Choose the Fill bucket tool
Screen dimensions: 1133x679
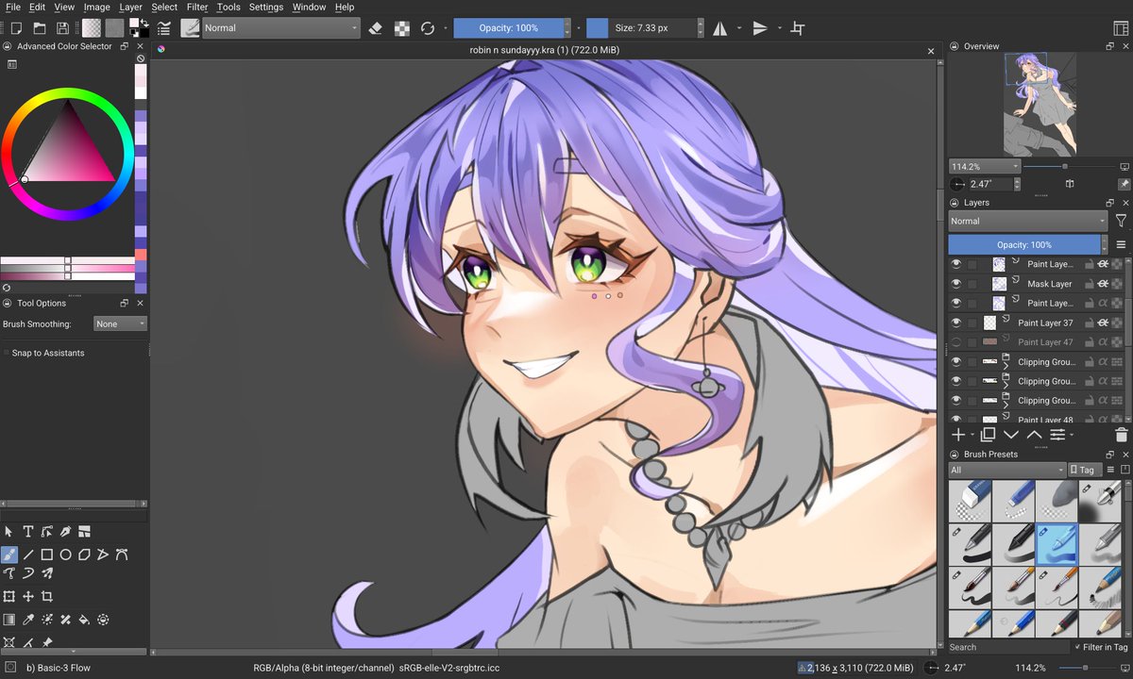coord(84,620)
